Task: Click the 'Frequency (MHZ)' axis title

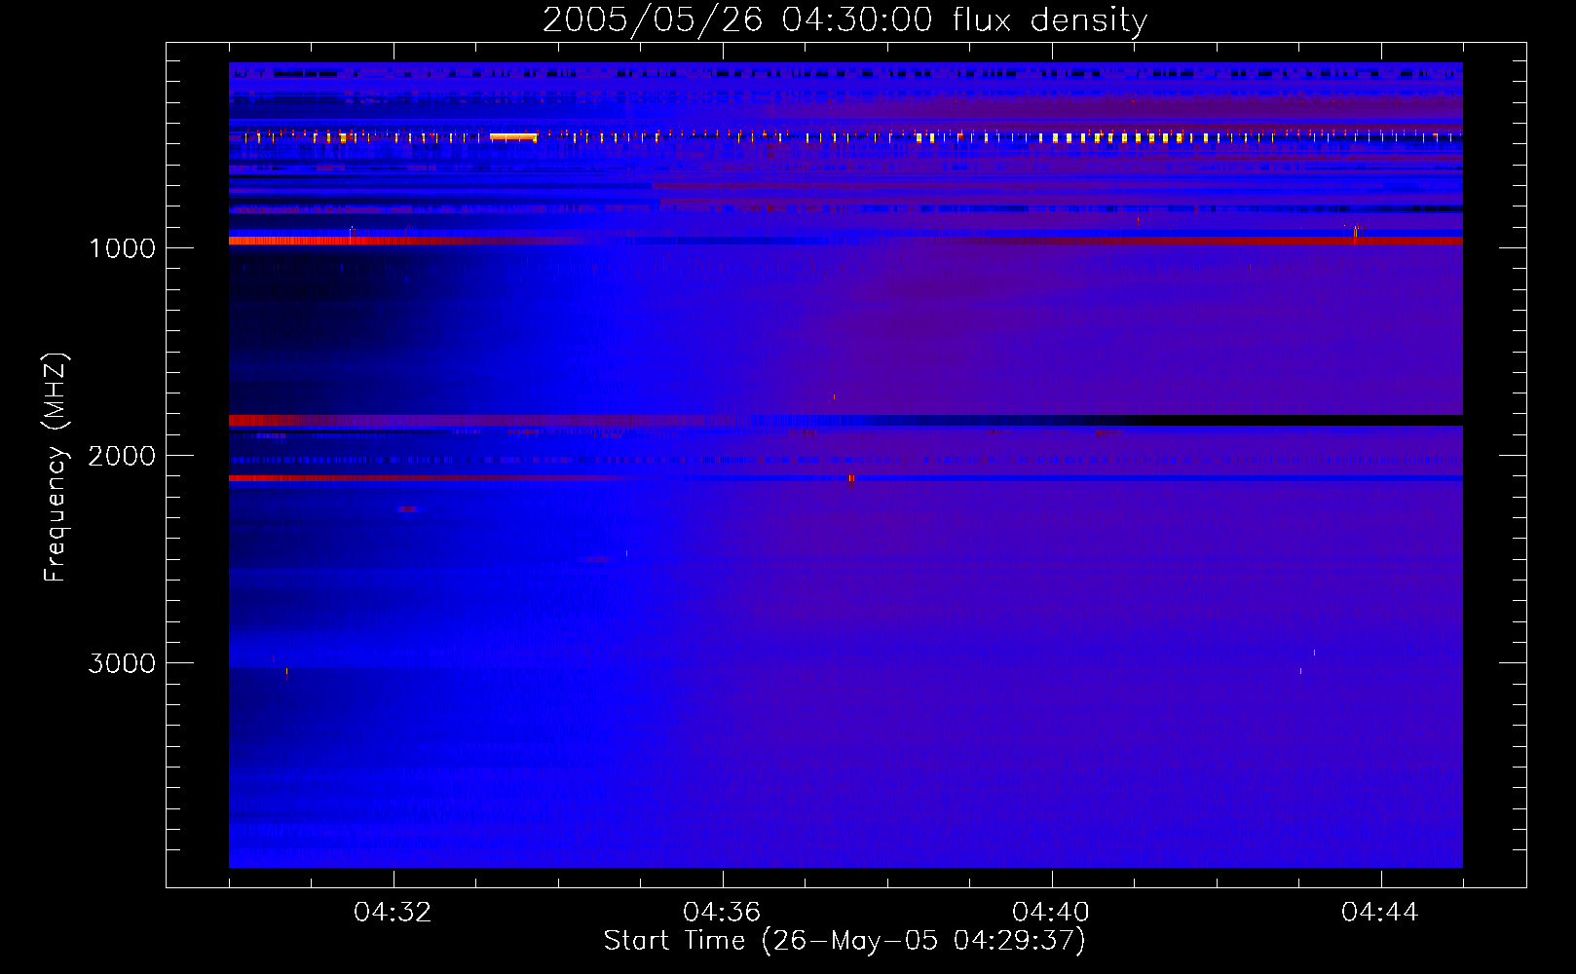Action: click(x=56, y=468)
